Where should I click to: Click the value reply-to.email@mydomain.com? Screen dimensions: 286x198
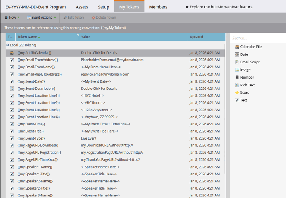pyautogui.click(x=105, y=75)
